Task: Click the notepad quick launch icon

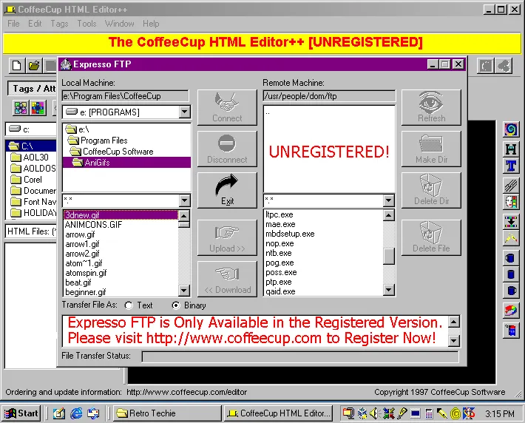Action: 58,413
